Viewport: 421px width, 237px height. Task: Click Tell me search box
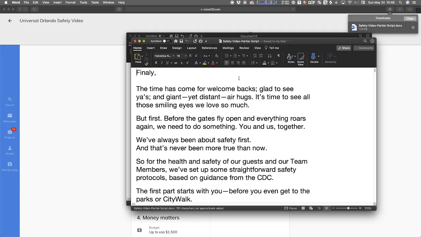tap(272, 48)
